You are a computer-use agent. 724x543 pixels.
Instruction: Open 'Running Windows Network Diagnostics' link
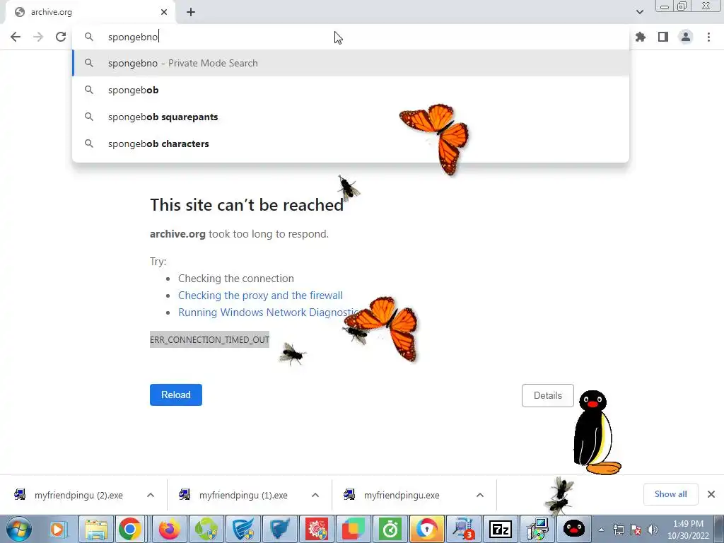pos(269,313)
